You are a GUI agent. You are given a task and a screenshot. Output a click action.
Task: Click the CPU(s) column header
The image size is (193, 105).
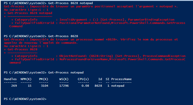83,79
